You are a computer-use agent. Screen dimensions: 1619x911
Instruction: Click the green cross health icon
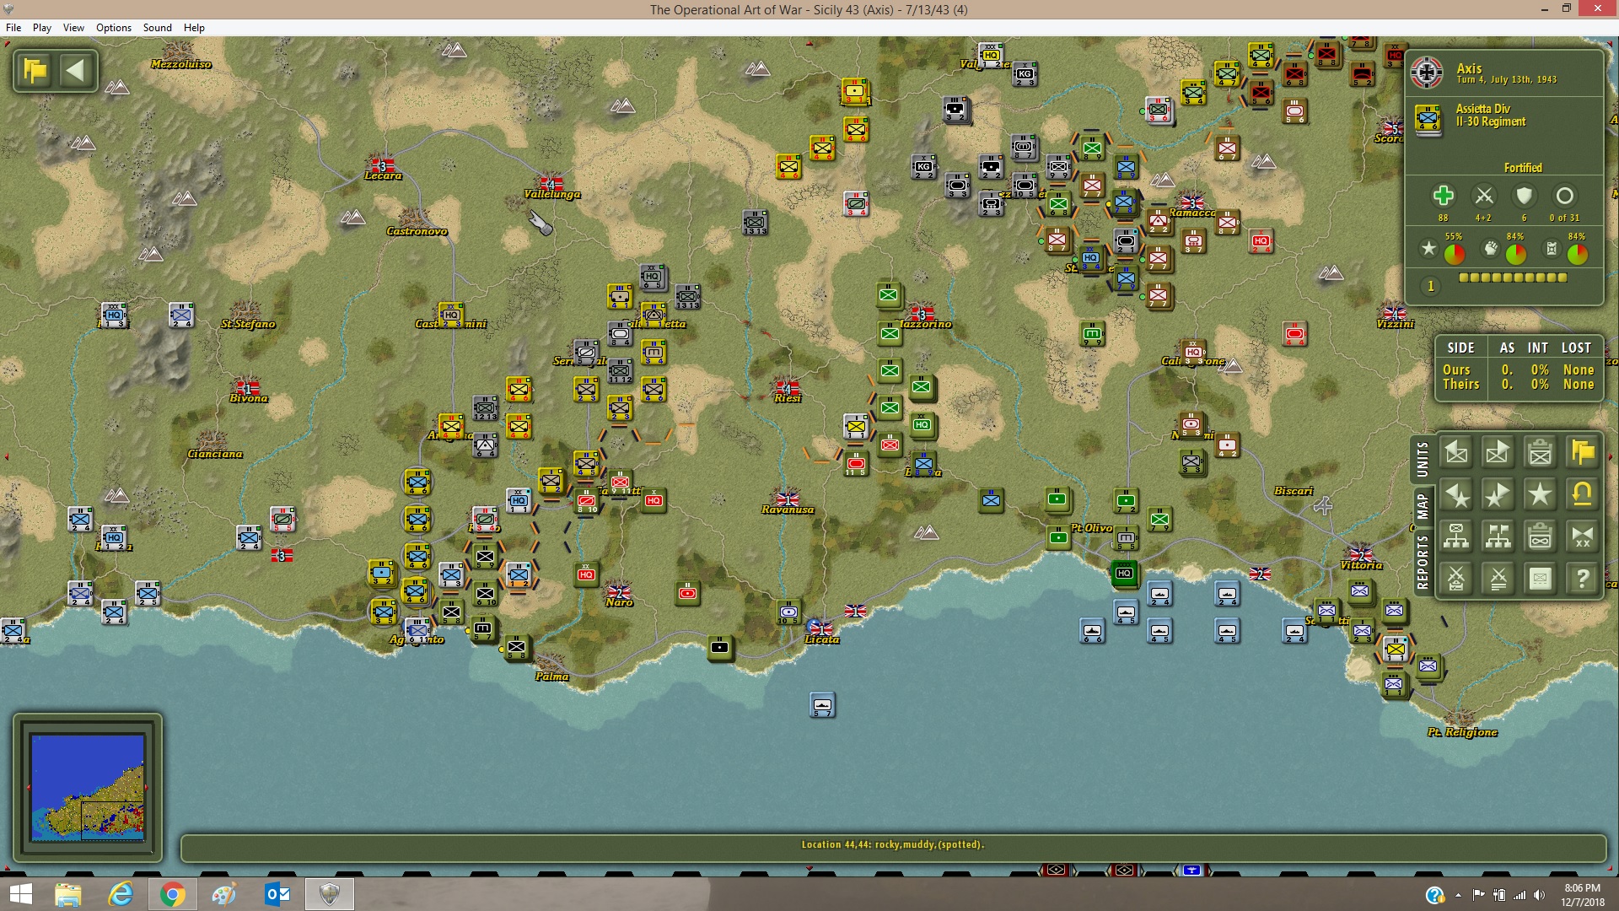point(1443,197)
